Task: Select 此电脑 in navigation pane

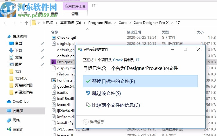Action: click(x=18, y=111)
